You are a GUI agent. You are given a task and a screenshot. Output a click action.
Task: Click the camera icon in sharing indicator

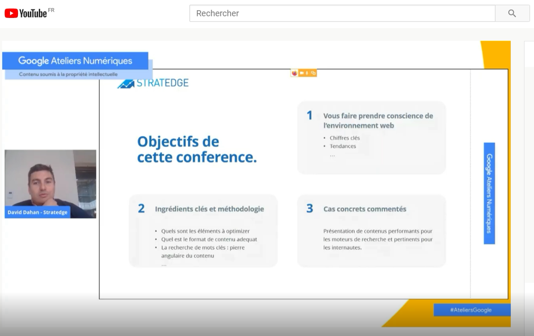pos(302,73)
